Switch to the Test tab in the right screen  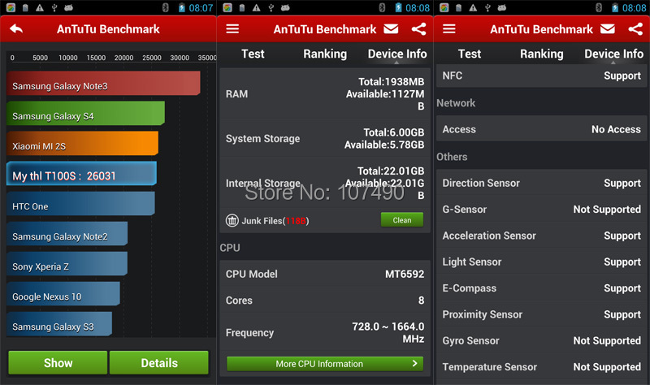pyautogui.click(x=470, y=54)
